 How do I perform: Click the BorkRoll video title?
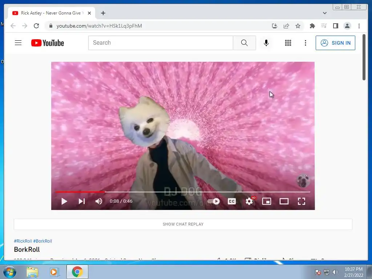tap(27, 250)
